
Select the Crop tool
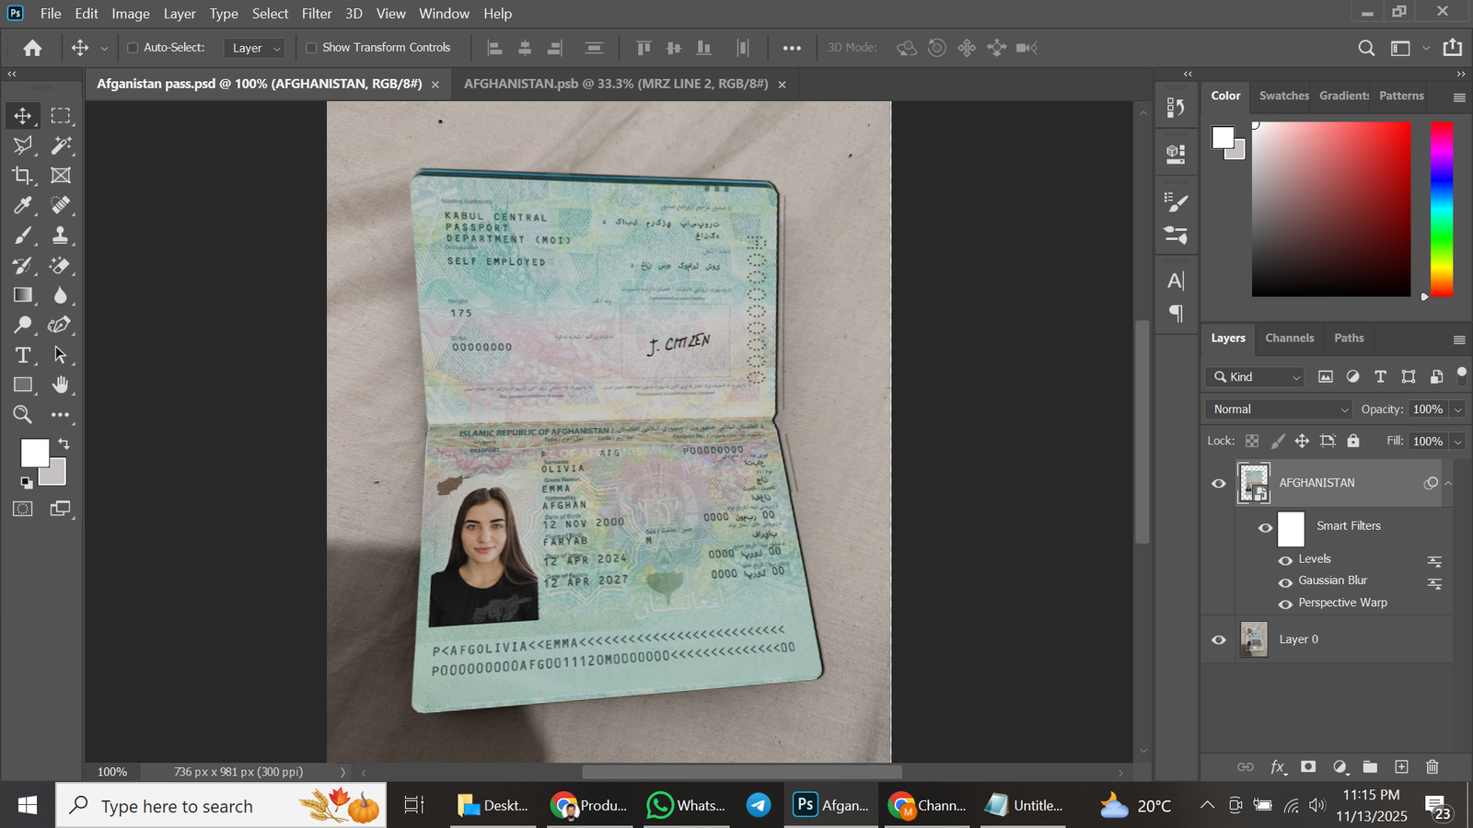coord(22,175)
